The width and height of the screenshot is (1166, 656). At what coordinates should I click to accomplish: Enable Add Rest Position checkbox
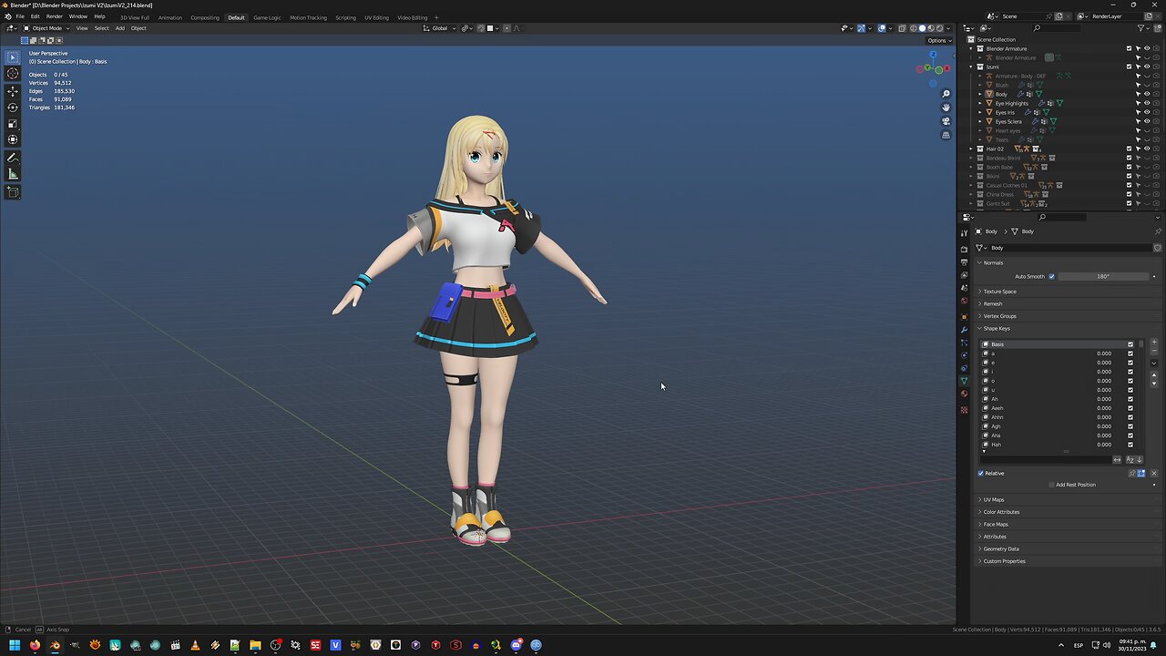click(x=1051, y=485)
